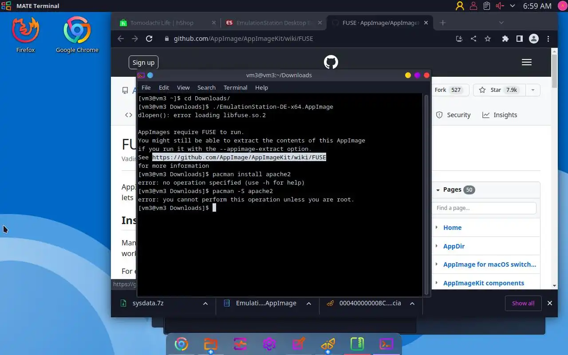Open GitHub hamburger menu
The width and height of the screenshot is (568, 355).
[x=527, y=62]
